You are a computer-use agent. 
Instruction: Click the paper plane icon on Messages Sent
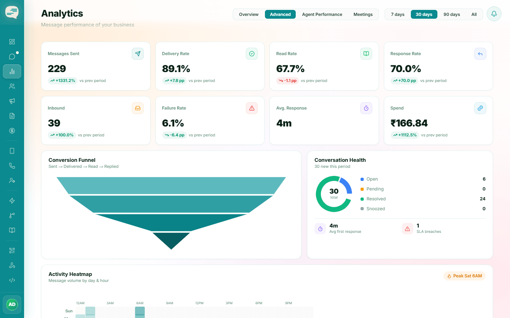click(138, 54)
